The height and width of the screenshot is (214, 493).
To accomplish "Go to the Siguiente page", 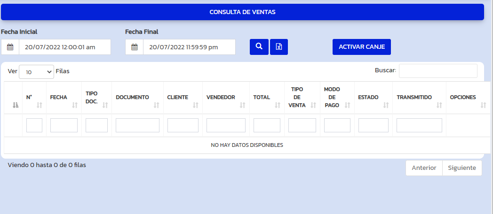I will click(461, 168).
